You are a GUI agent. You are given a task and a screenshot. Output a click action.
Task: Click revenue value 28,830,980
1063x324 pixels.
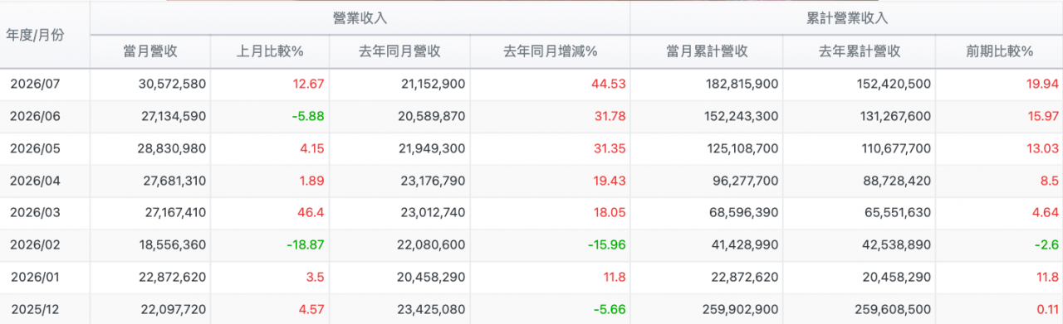pyautogui.click(x=171, y=148)
